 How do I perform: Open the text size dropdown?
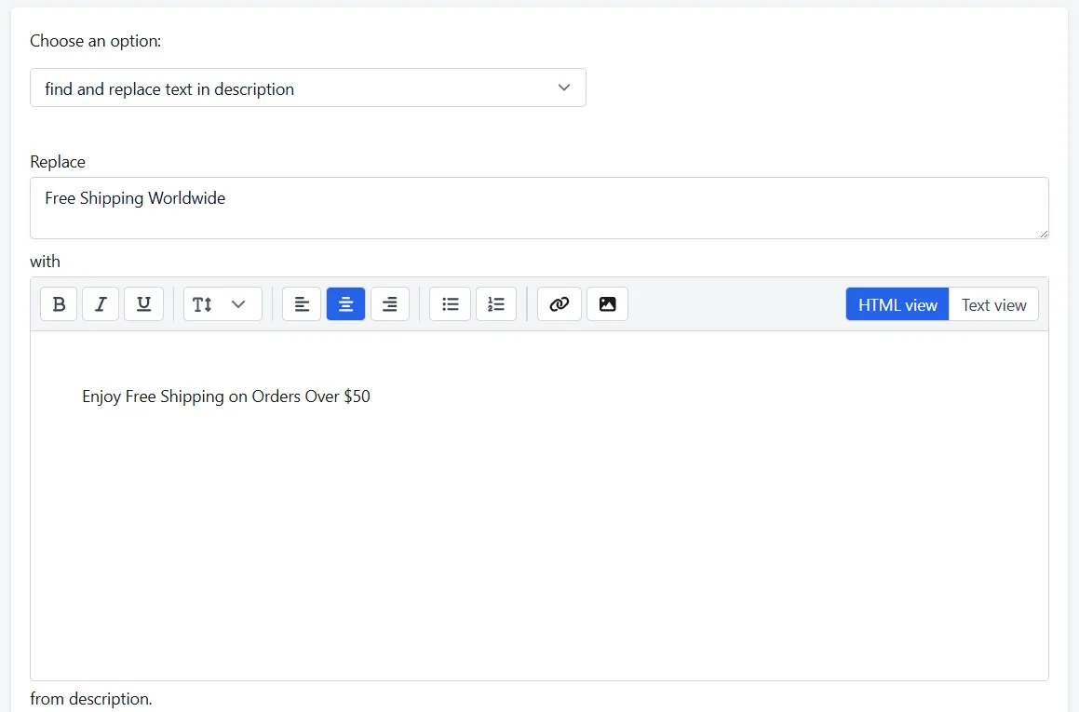point(223,304)
